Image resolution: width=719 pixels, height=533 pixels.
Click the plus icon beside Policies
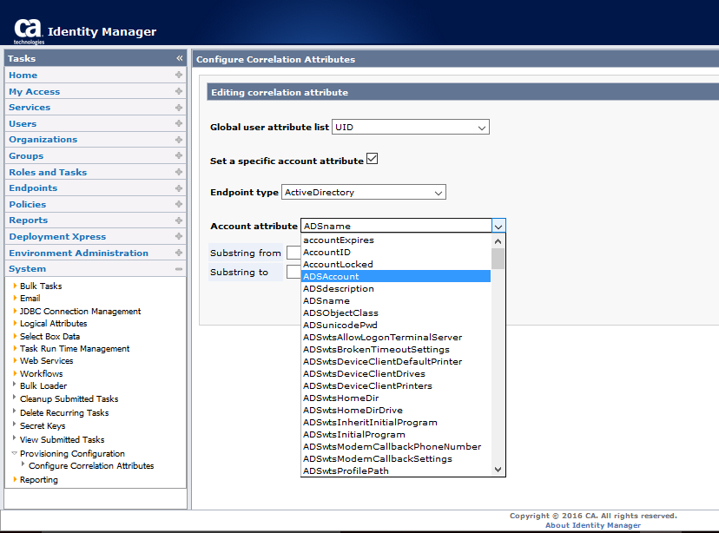pyautogui.click(x=178, y=204)
